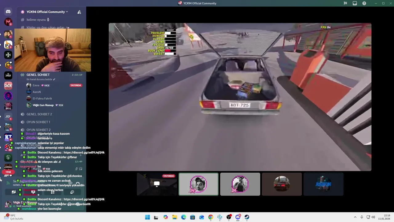This screenshot has width=394, height=222.
Task: Select GENEL SOHBET voice channel
Action: point(38,75)
